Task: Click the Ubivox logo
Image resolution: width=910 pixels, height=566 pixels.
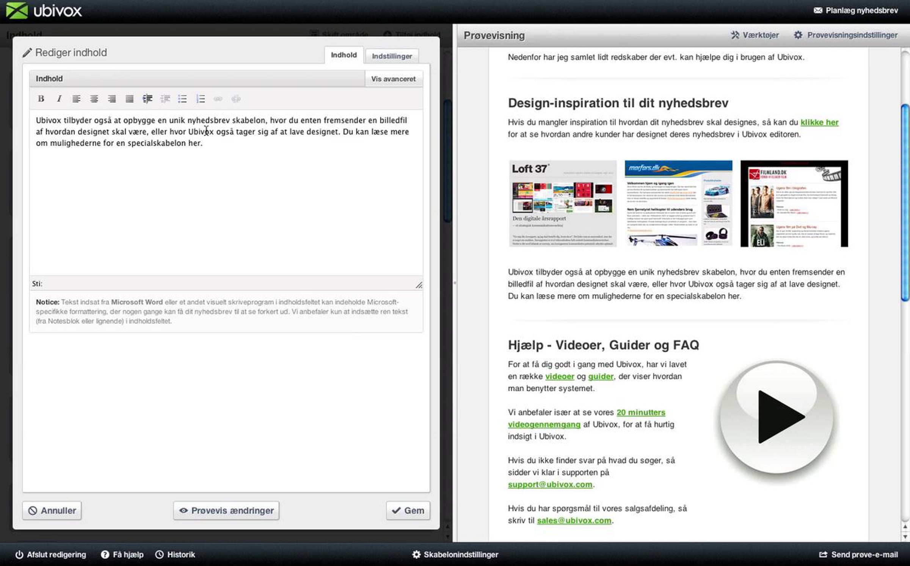Action: 44,11
